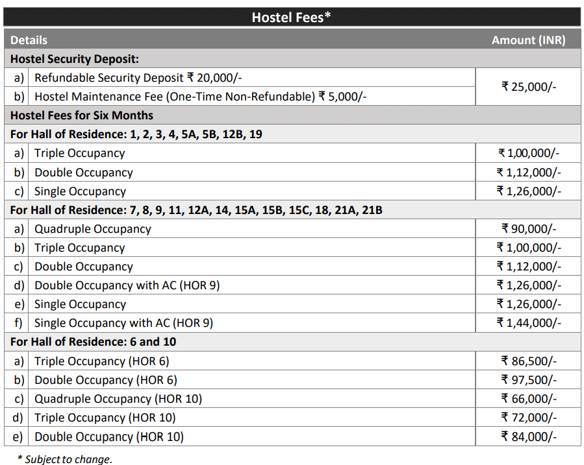Select the Single Occupancy row under HOR 19 group
The image size is (584, 465).
tap(240, 191)
